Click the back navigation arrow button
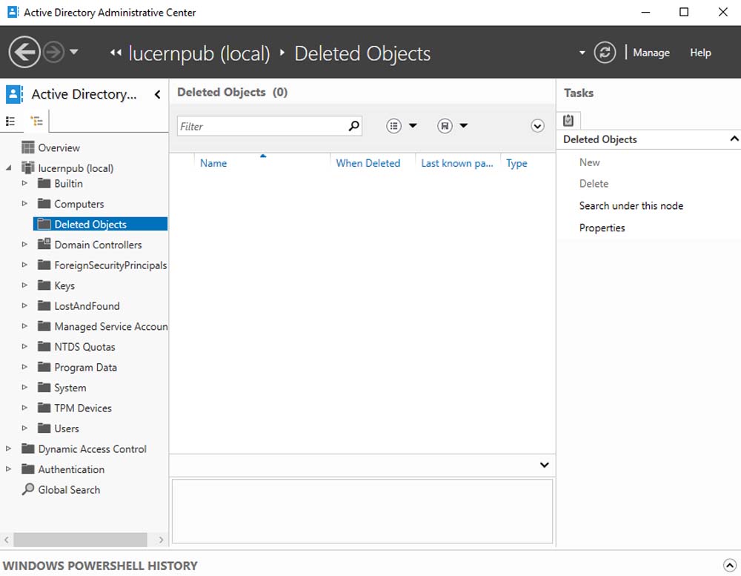 (x=24, y=53)
